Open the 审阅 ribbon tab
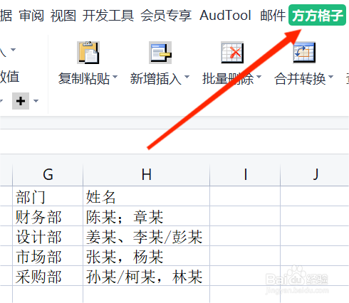Screen dimensions: 349x303 (x=31, y=16)
